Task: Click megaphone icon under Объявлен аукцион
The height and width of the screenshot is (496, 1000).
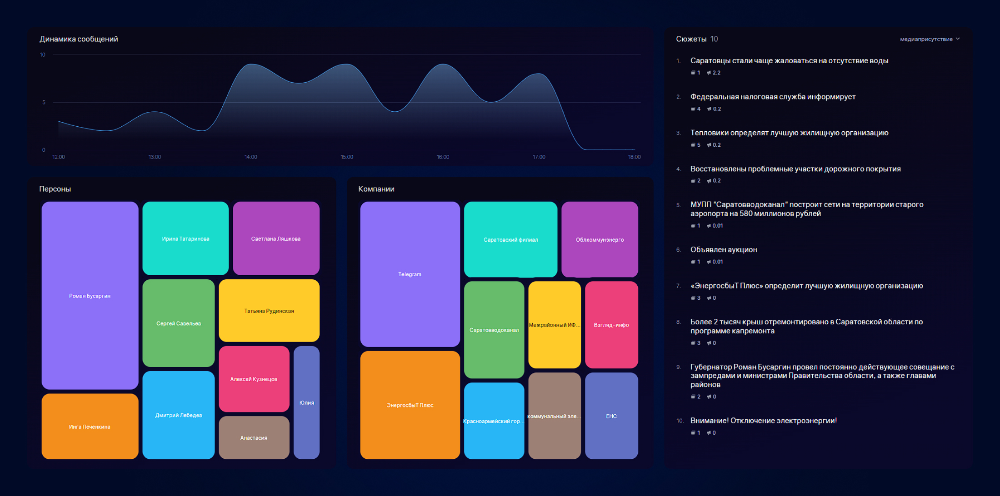Action: 709,262
